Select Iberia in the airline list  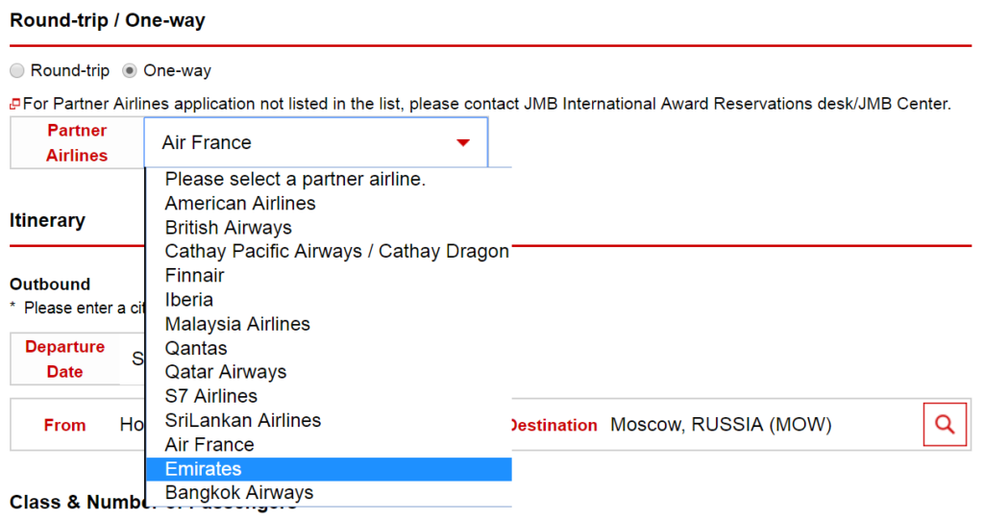tap(329, 300)
